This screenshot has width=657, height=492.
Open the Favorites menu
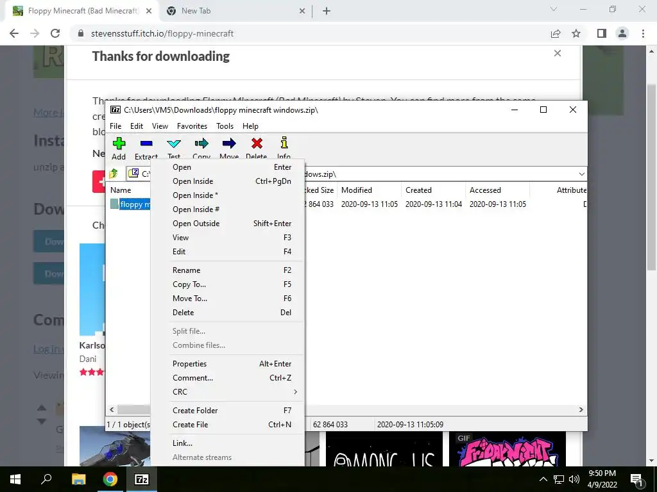coord(192,126)
